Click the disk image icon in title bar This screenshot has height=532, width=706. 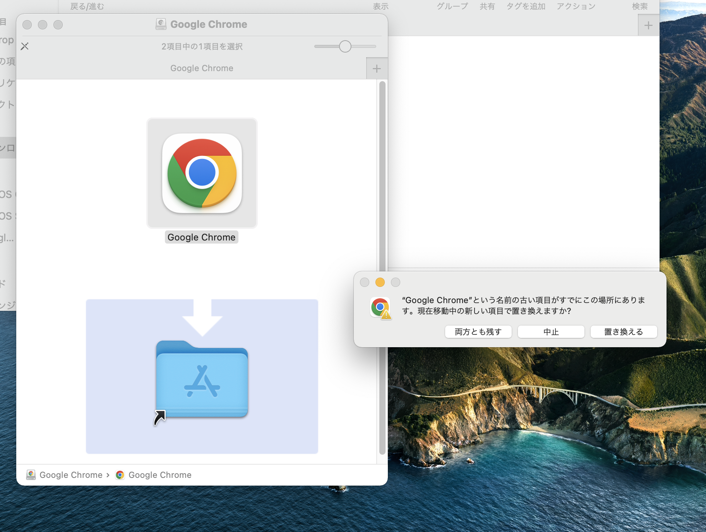[161, 24]
